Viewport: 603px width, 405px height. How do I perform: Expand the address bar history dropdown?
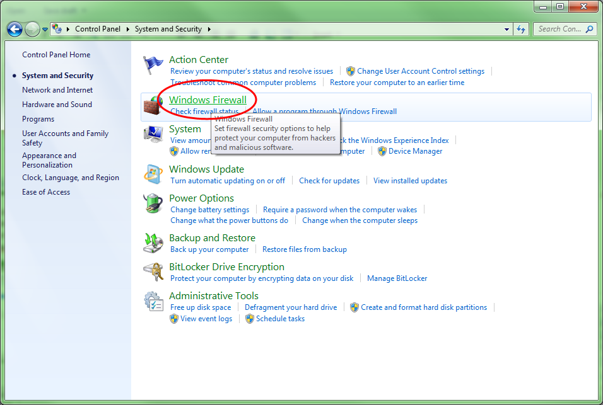point(506,29)
